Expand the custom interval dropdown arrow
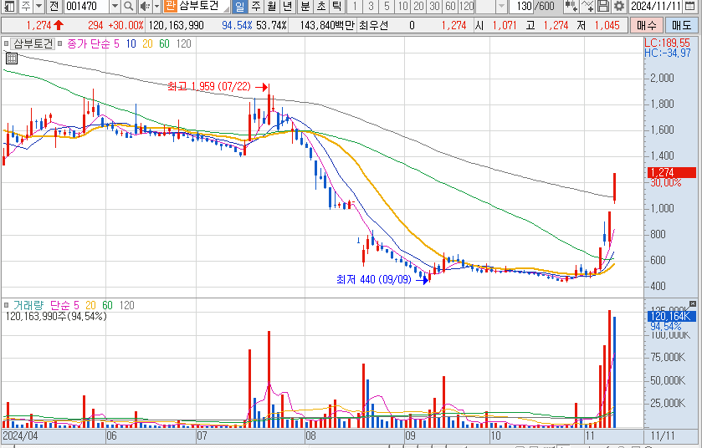Viewport: 702px width, 448px height. 501,6
